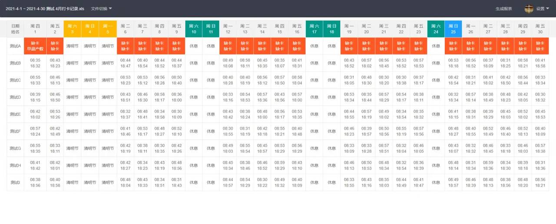Select the 周五 2 date header
556x224 pixels.
click(55, 29)
